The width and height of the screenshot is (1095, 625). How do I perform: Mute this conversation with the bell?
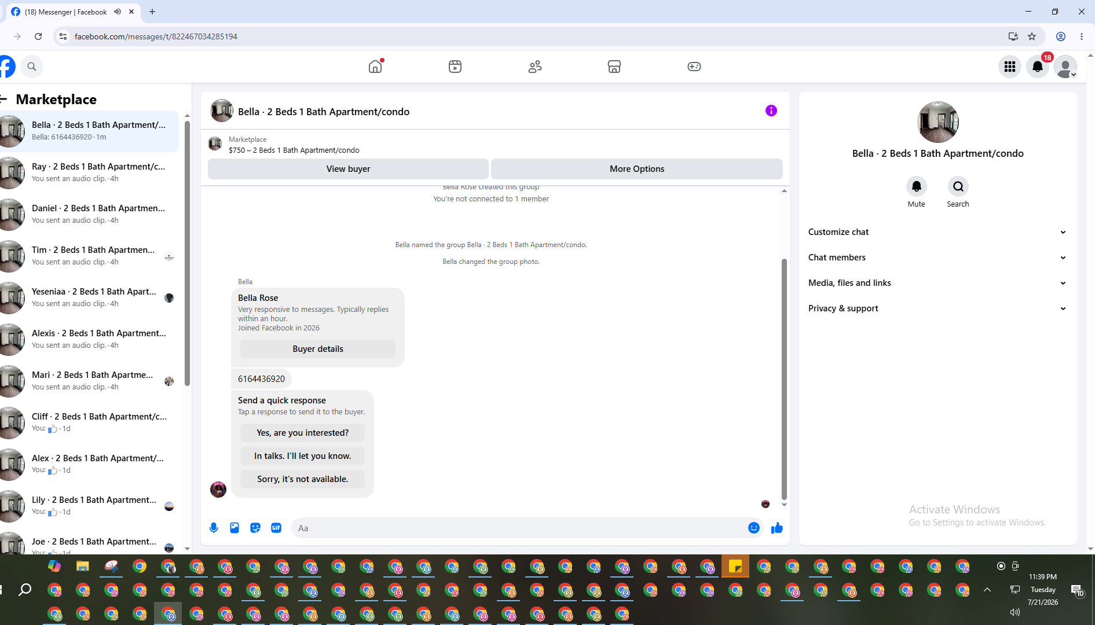click(917, 186)
